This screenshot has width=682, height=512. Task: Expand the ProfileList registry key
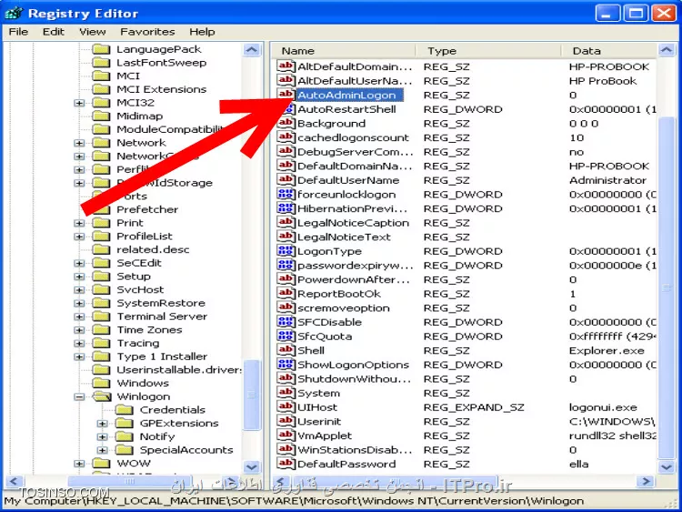coord(79,236)
